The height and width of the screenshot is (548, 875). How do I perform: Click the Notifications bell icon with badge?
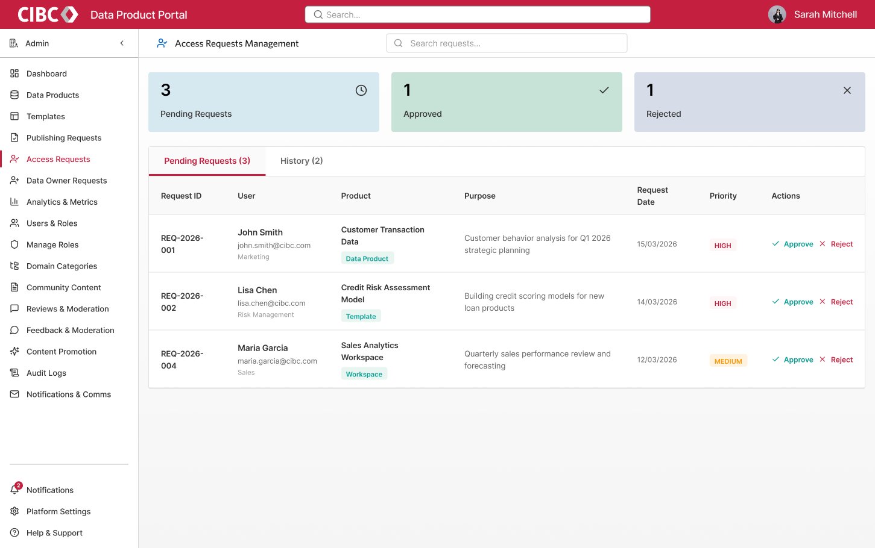coord(15,489)
